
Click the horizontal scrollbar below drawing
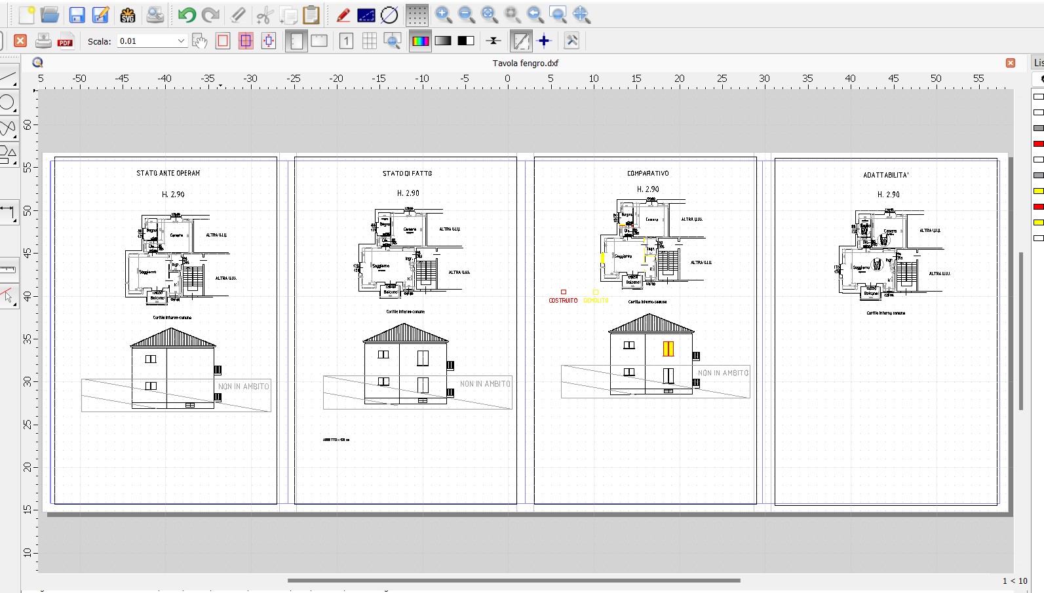[513, 581]
